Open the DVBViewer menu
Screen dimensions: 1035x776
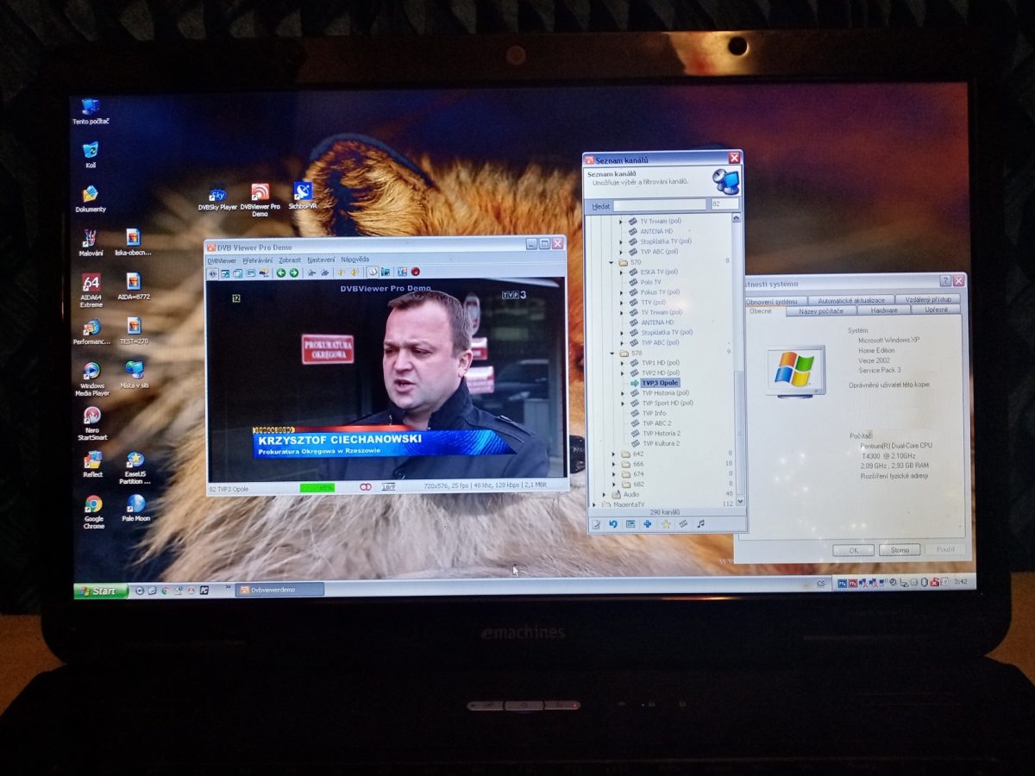pos(222,260)
